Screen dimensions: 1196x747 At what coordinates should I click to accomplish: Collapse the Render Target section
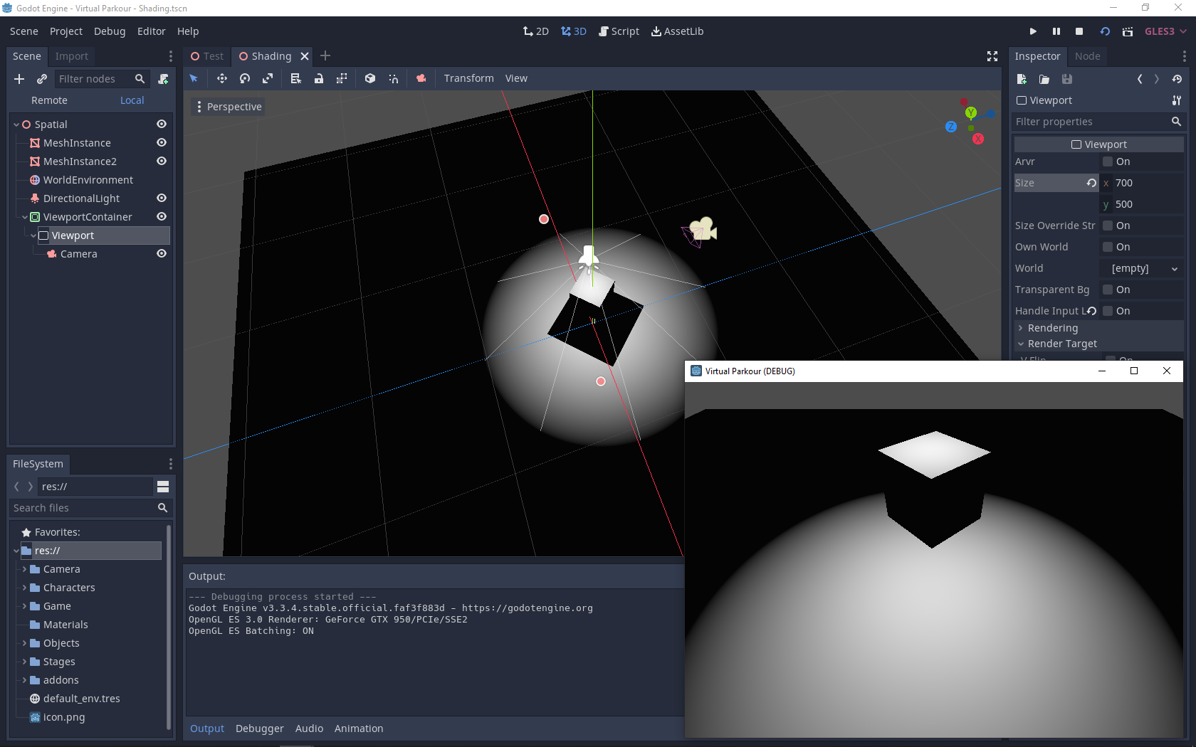[1098, 344]
